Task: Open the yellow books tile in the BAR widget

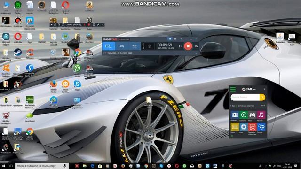Action: click(235, 127)
